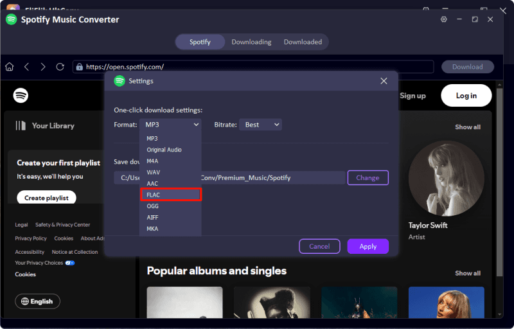Image resolution: width=514 pixels, height=329 pixels.
Task: Go back with the left arrow icon
Action: click(26, 67)
